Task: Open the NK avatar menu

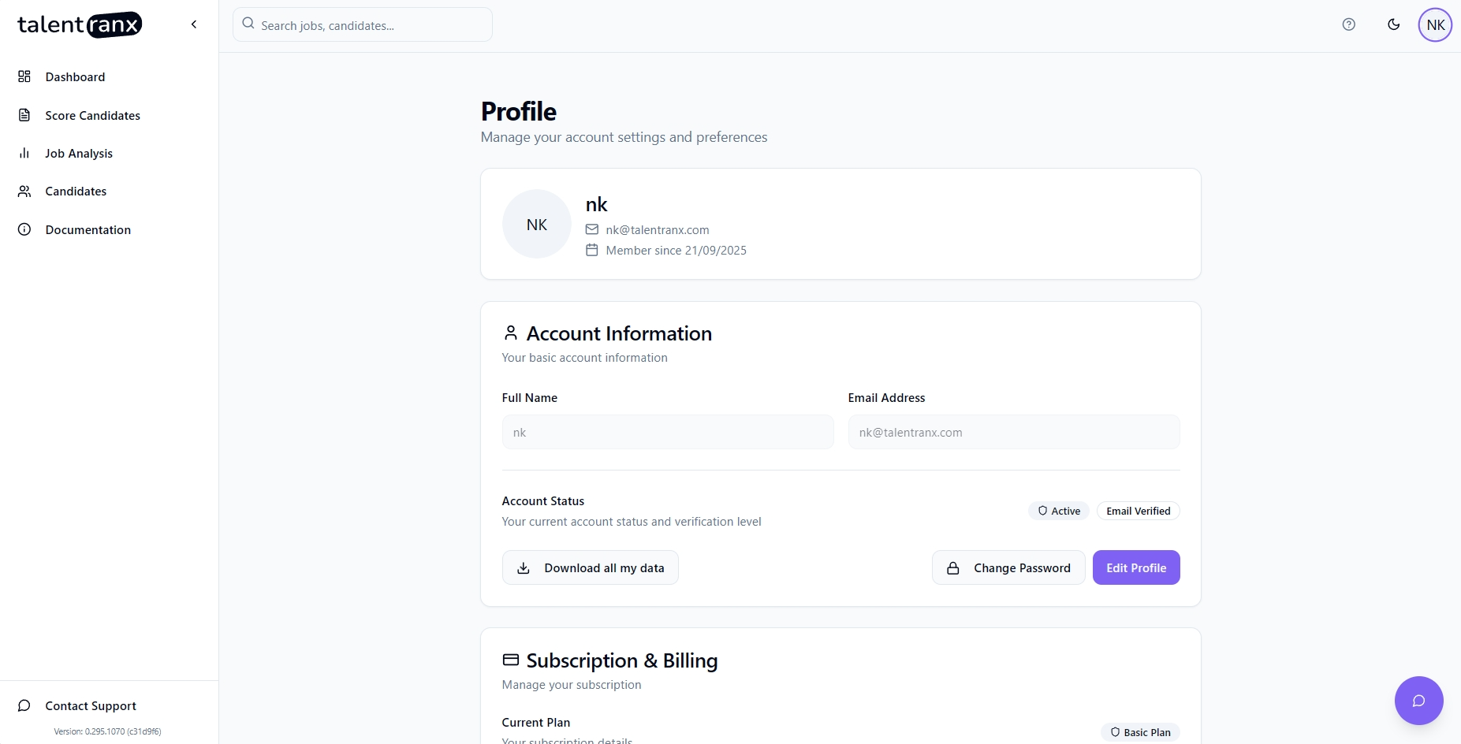Action: tap(1435, 24)
